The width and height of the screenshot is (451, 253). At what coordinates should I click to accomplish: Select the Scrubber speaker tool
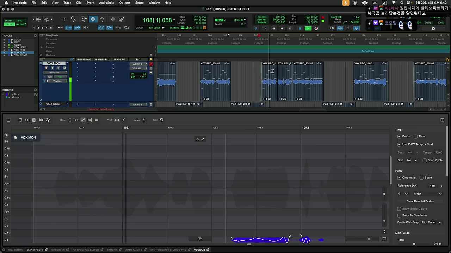(x=112, y=19)
